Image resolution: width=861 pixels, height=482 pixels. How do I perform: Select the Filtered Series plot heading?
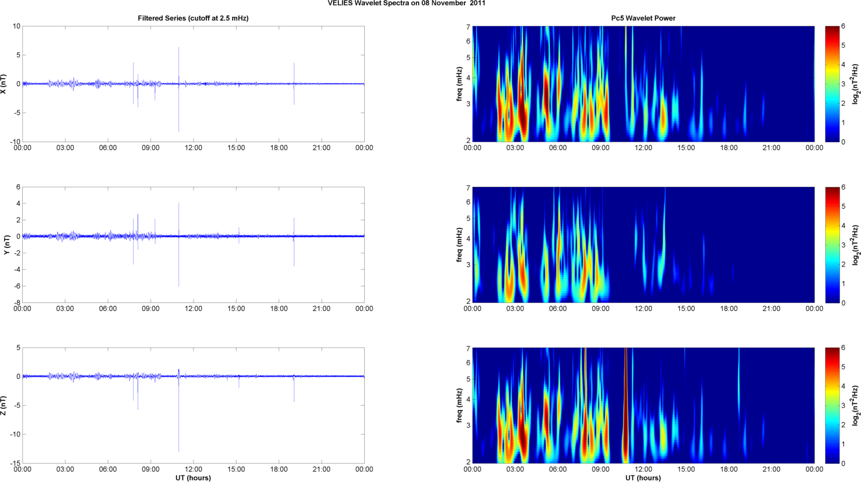[193, 18]
